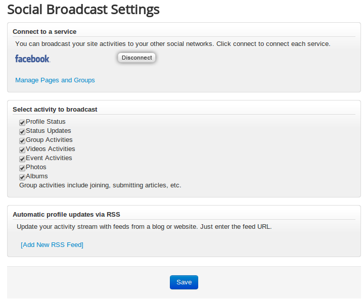Click the group activities explanation note
The height and width of the screenshot is (300, 362).
(100, 185)
